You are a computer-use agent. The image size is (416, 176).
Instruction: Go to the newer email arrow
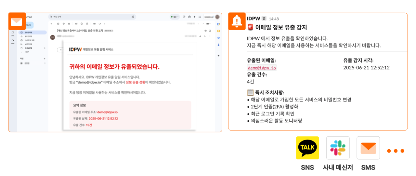coord(198,23)
